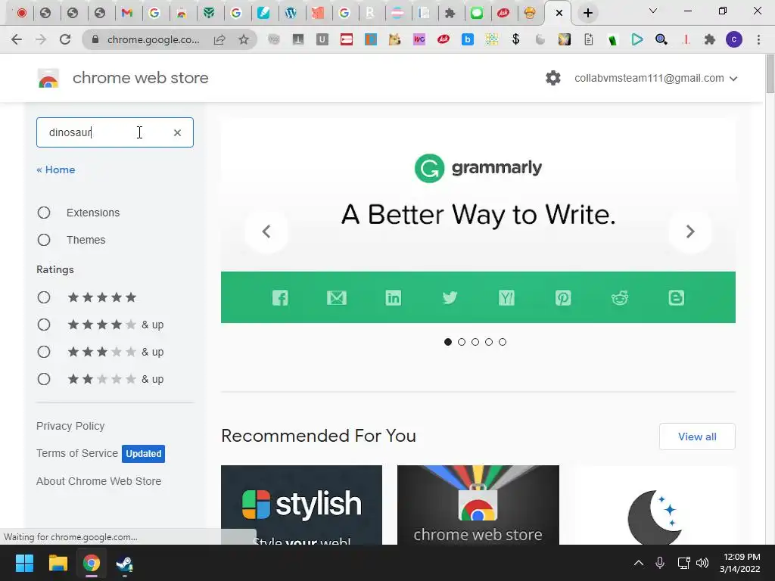Jump to the second carousel dot
The width and height of the screenshot is (775, 581).
tap(462, 342)
